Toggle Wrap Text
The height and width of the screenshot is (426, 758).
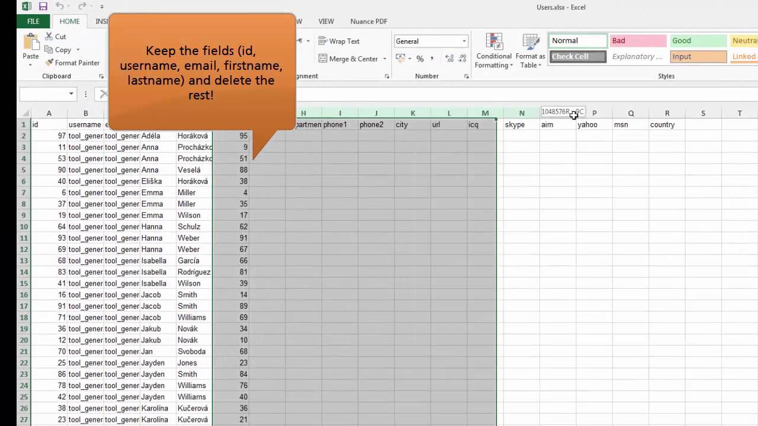click(339, 41)
